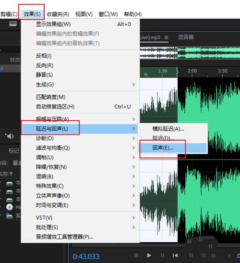Expand 立体声声像(O) submenu
This screenshot has height=263, width=240.
click(x=80, y=196)
